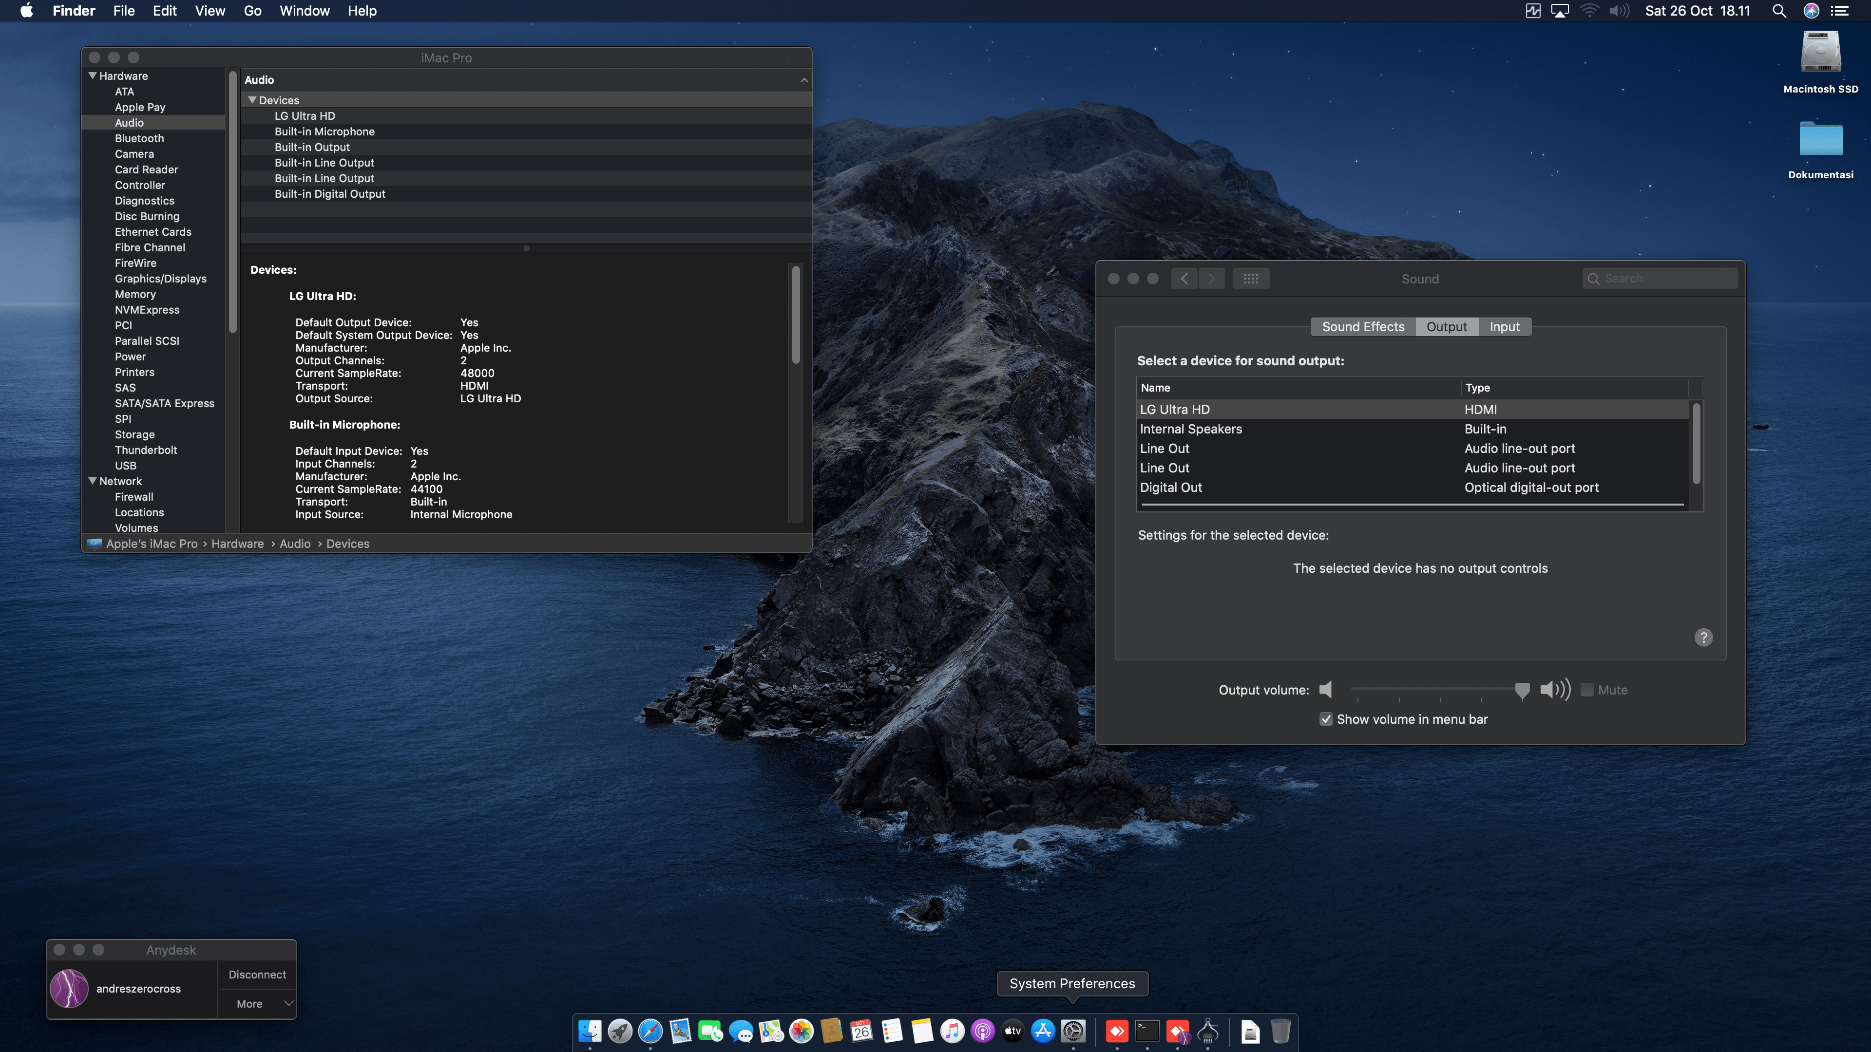The image size is (1871, 1052).
Task: Select Internal Speakers as output device
Action: 1413,429
